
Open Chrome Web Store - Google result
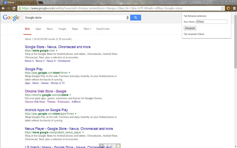46,91
